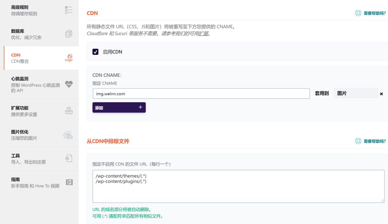This screenshot has height=224, width=388.
Task: Select the database icon beside 数据库
Action: pos(69,33)
